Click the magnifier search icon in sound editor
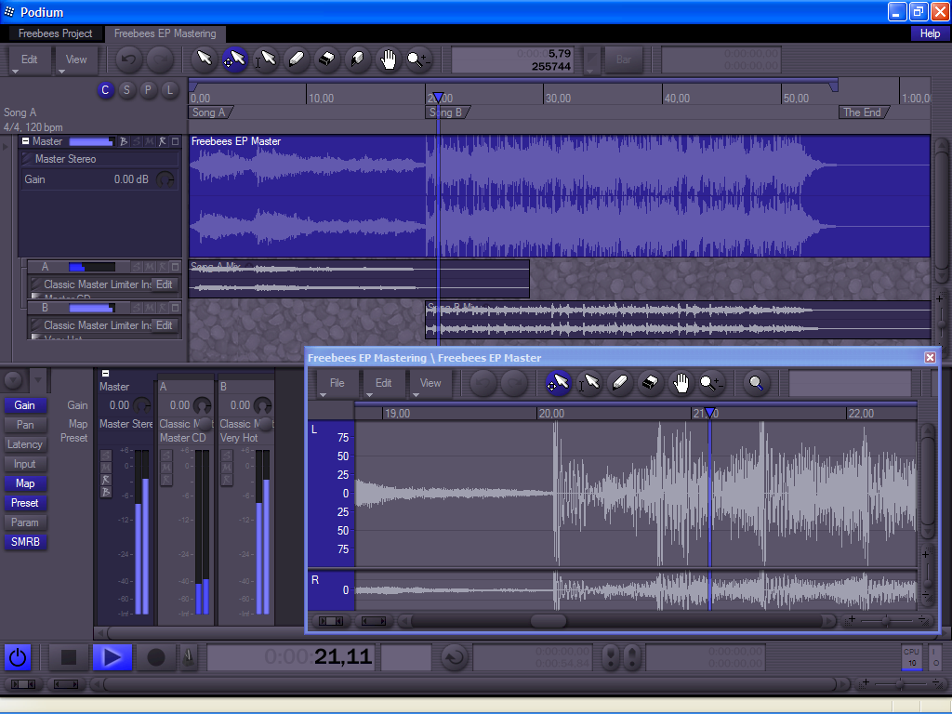Viewport: 952px width, 714px height. coord(756,383)
